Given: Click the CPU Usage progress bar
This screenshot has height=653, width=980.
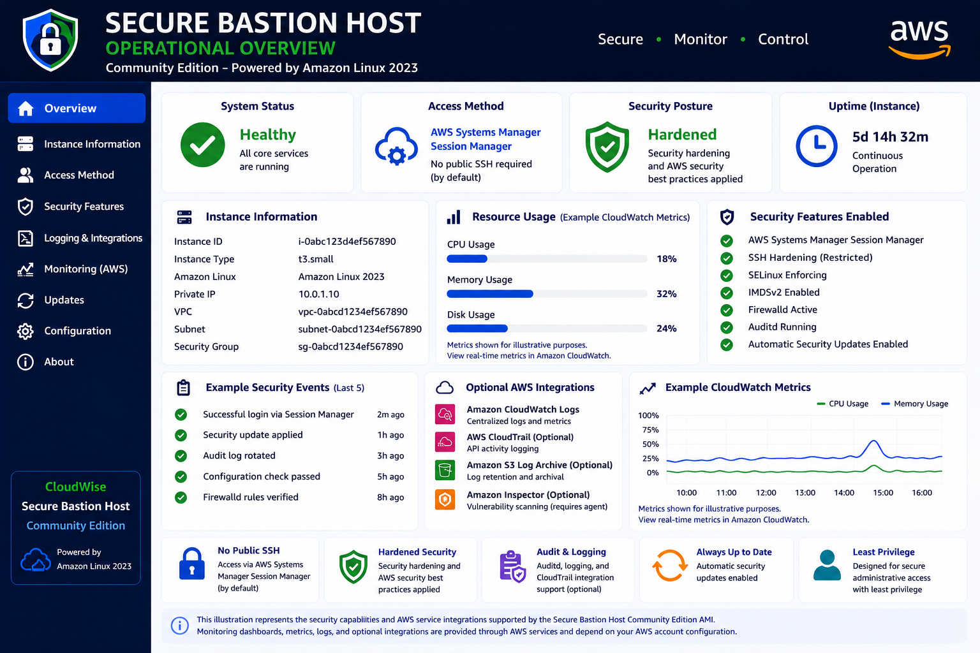Looking at the screenshot, I should (x=547, y=259).
